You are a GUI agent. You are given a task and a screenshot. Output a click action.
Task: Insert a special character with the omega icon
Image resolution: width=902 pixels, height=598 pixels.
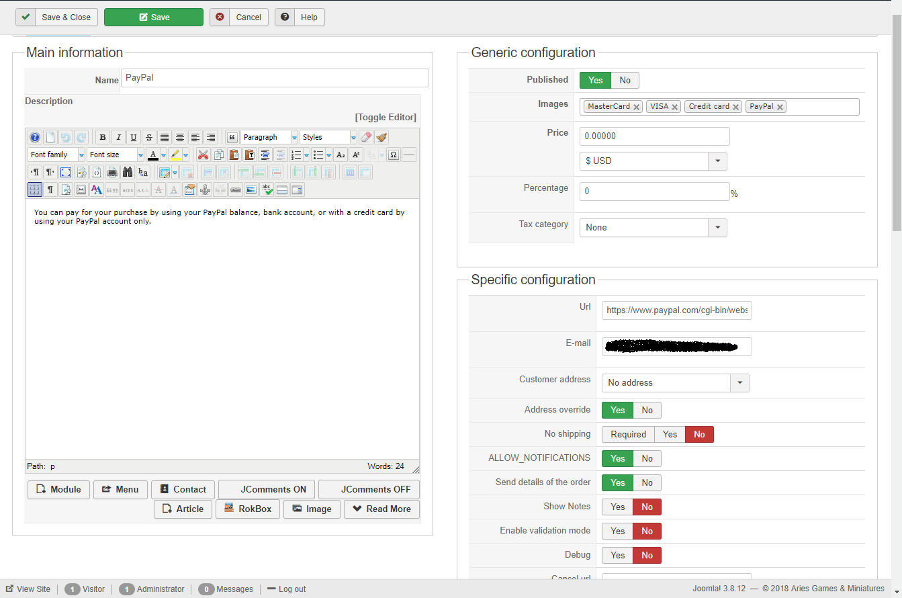tap(394, 155)
